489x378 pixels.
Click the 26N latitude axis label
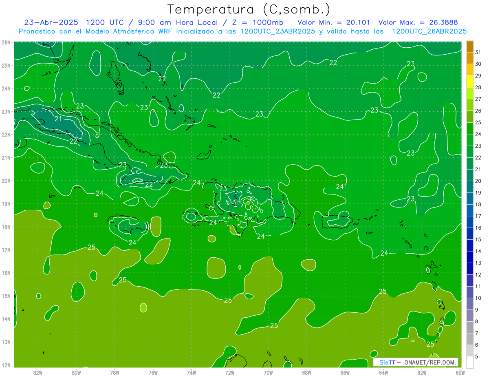tap(6, 42)
